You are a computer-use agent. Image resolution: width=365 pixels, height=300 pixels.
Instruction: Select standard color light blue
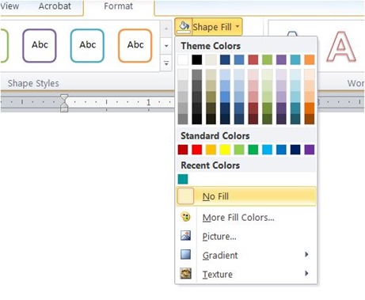point(267,150)
